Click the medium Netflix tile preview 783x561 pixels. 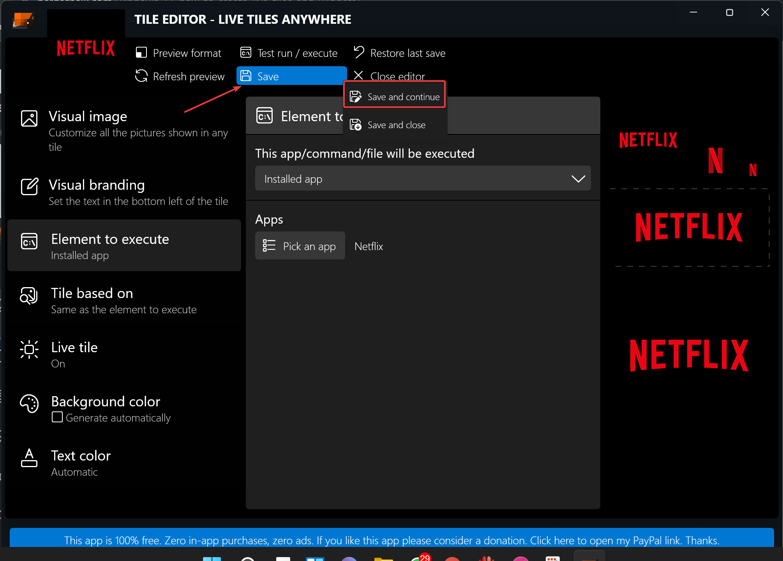649,140
